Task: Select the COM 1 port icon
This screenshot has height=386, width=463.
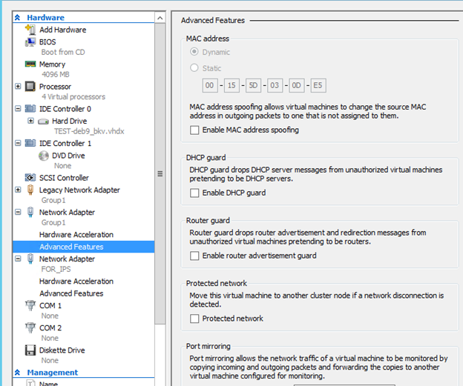Action: [30, 305]
